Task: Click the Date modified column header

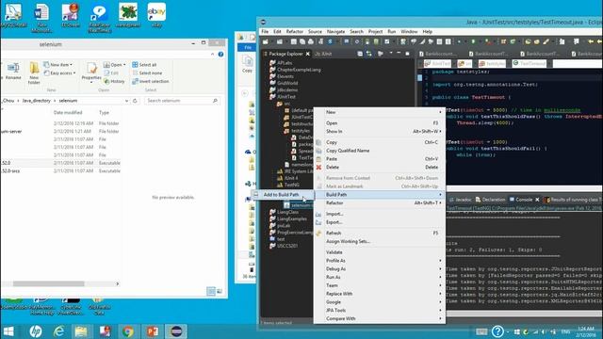Action: pos(68,113)
